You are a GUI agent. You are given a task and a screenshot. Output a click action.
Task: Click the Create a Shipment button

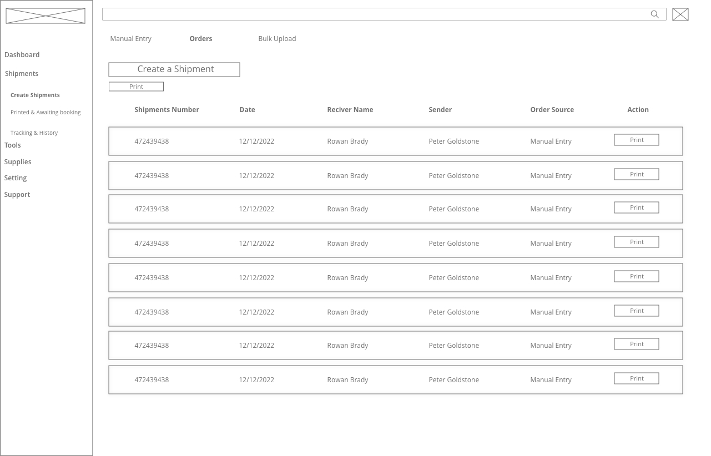tap(174, 69)
